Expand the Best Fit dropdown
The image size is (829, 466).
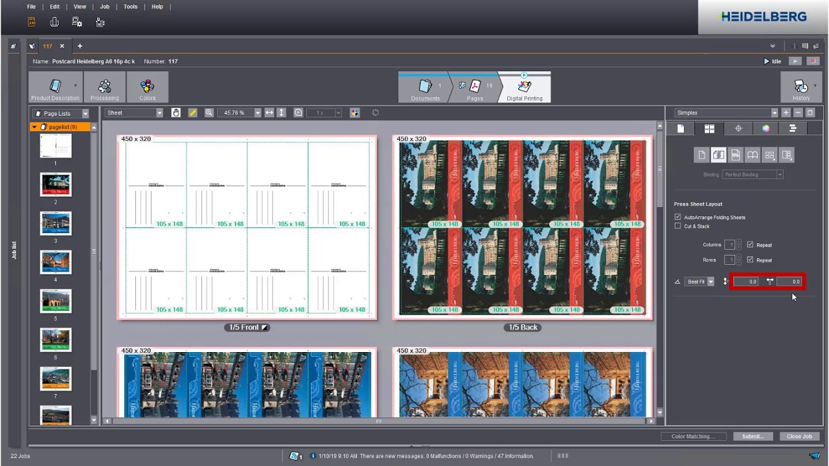point(699,282)
